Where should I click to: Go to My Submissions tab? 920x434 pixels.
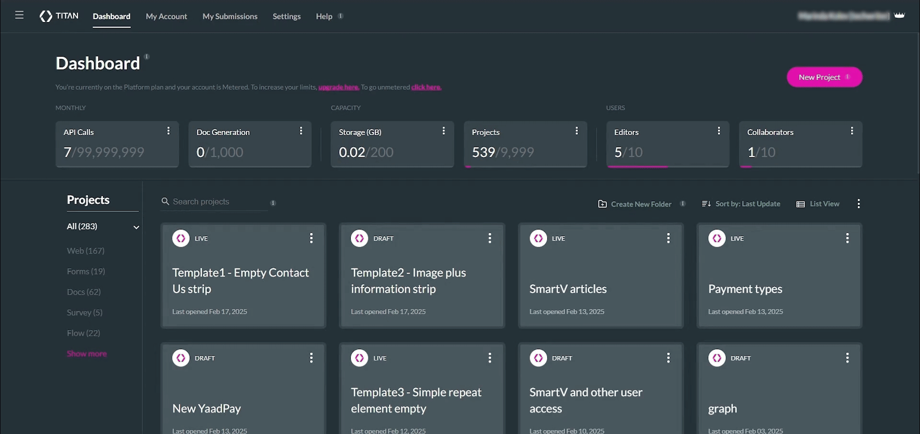pyautogui.click(x=230, y=16)
